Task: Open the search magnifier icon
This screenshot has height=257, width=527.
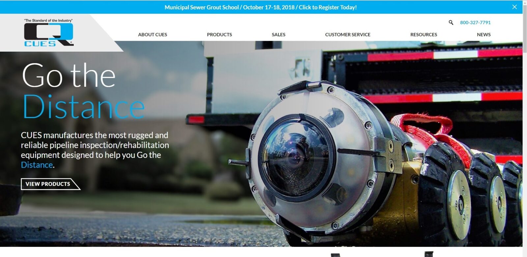Action: tap(451, 22)
